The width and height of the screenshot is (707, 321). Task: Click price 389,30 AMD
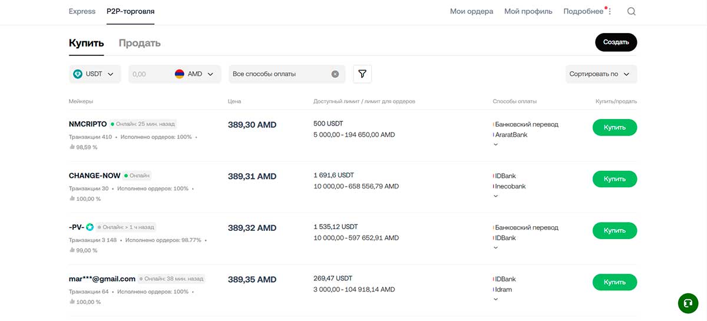pyautogui.click(x=252, y=125)
